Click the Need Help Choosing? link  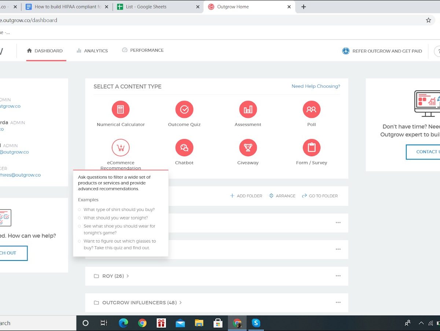[x=316, y=86]
